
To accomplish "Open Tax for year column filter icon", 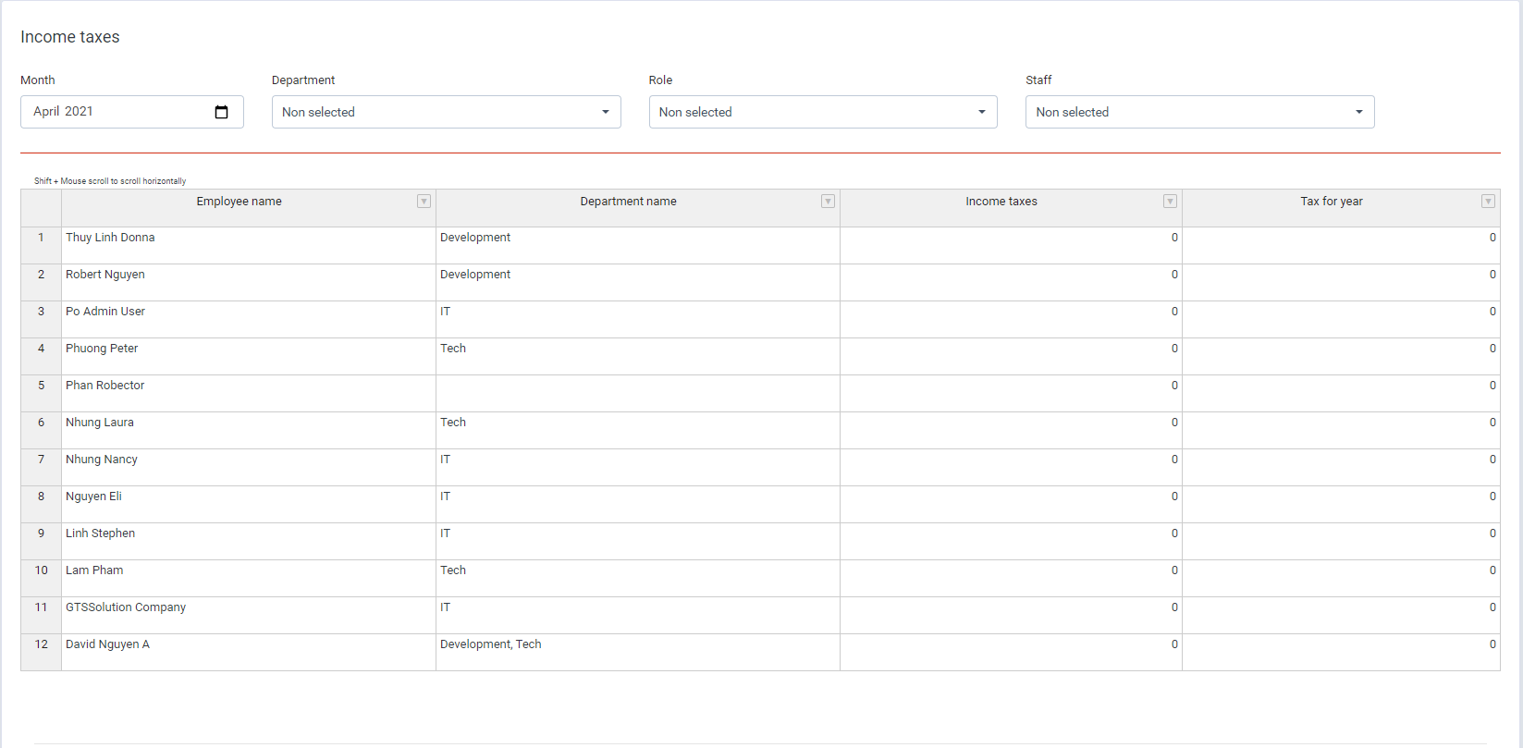I will pyautogui.click(x=1488, y=202).
